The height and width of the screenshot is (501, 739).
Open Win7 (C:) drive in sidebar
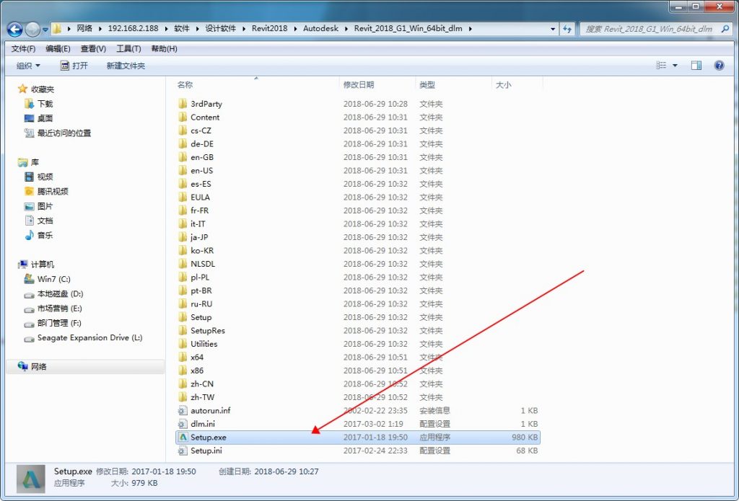coord(53,279)
